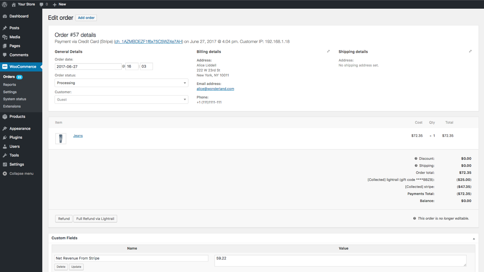Open Orders submenu item
Screen dimensions: 484x272
pyautogui.click(x=9, y=77)
